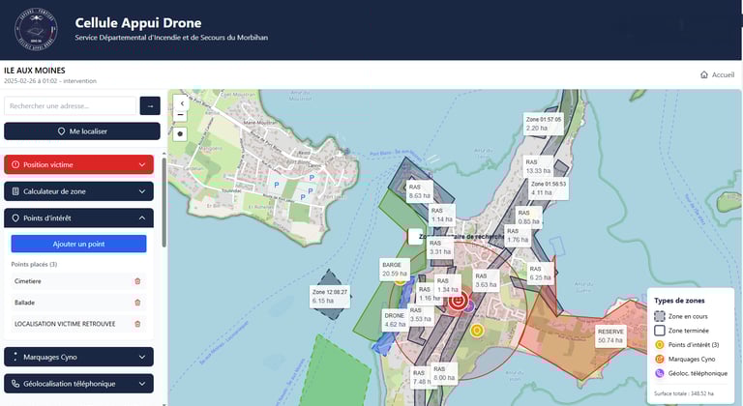Screen dimensions: 743x406
Task: Collapse the sidebar with map chevron button
Action: pyautogui.click(x=181, y=102)
